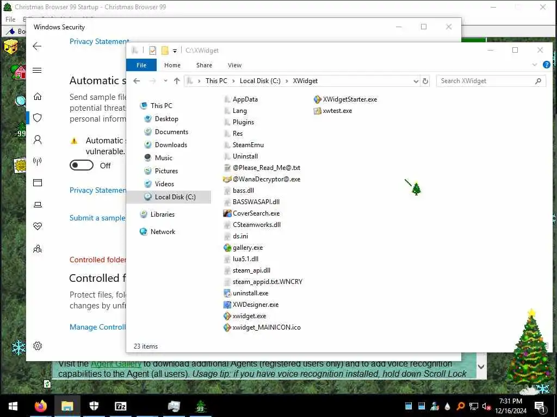Screen dimensions: 557x417
Task: Click Local Disk (C:) in the address bar
Action: 260,81
